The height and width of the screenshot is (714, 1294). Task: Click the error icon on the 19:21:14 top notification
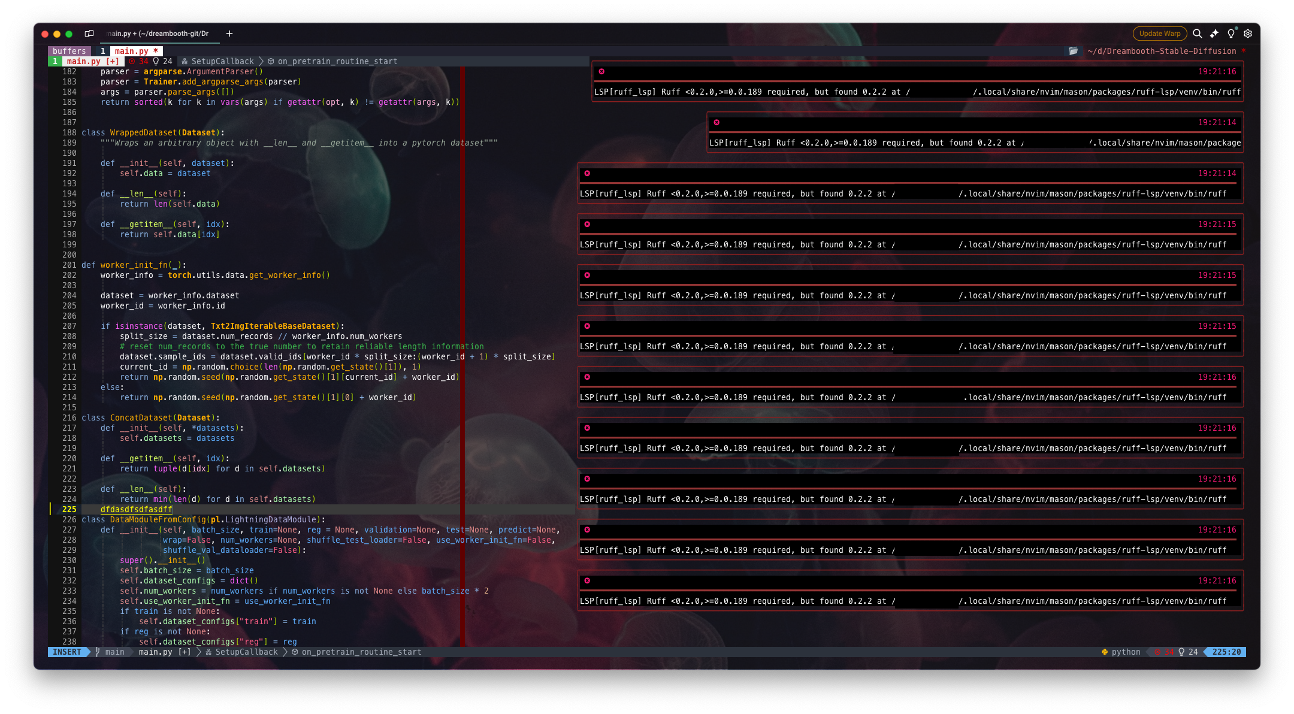(716, 122)
